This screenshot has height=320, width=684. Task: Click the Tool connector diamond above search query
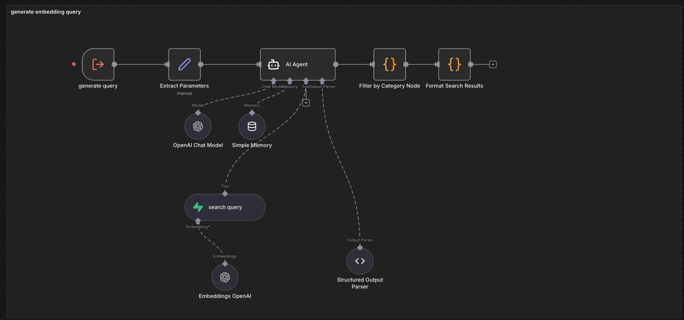pyautogui.click(x=225, y=193)
